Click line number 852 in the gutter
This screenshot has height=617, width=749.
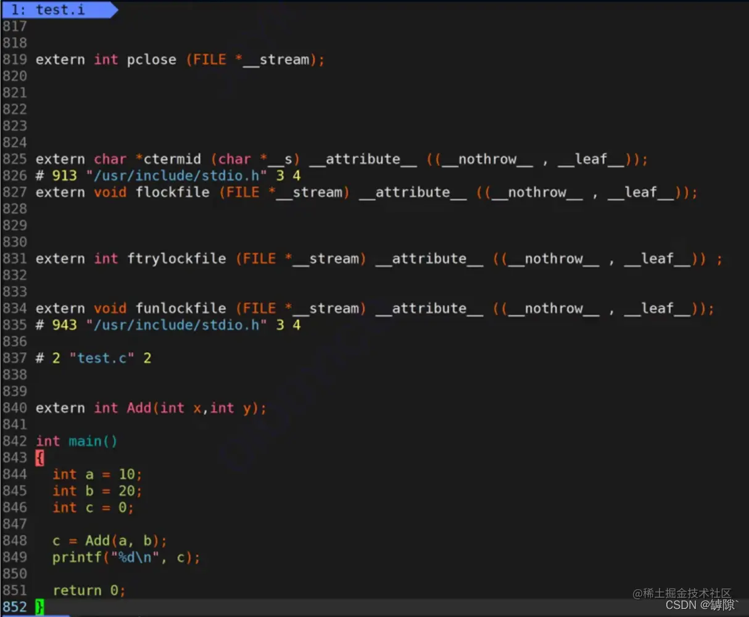15,607
